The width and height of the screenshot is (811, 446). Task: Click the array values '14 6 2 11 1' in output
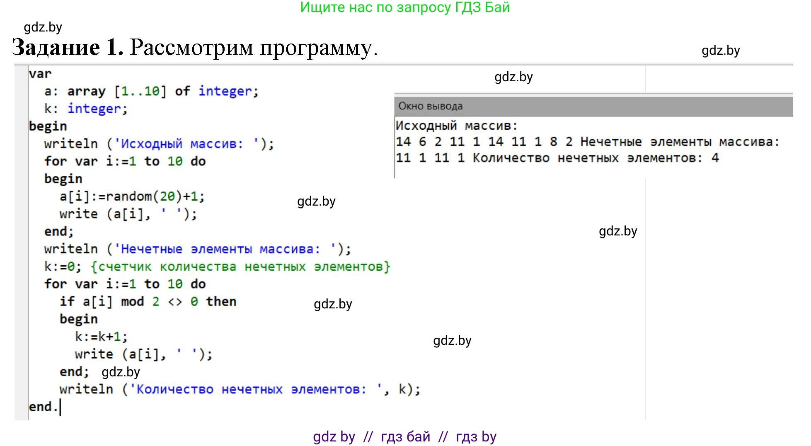(438, 142)
